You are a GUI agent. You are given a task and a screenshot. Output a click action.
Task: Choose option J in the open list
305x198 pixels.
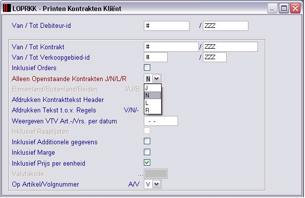[x=153, y=88]
